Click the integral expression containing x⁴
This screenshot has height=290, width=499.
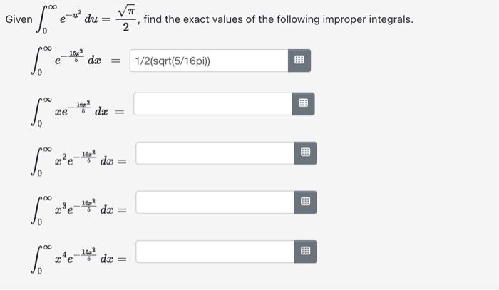(76, 259)
